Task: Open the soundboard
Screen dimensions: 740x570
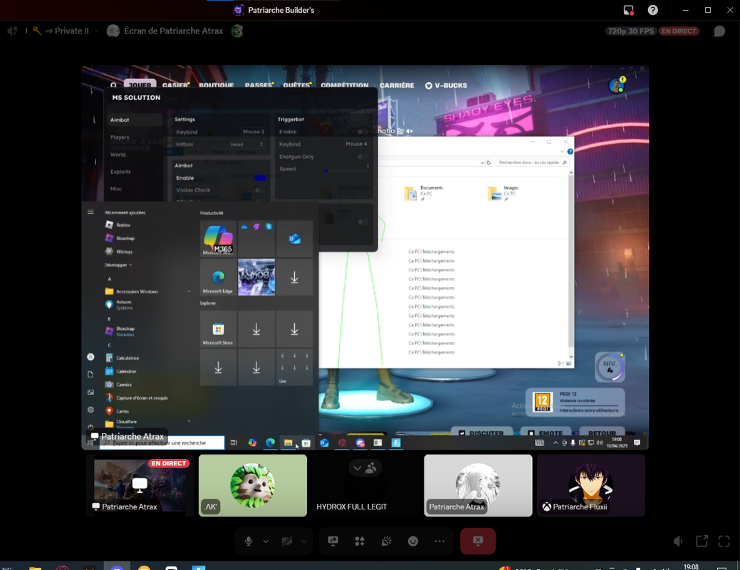Action: [x=387, y=541]
